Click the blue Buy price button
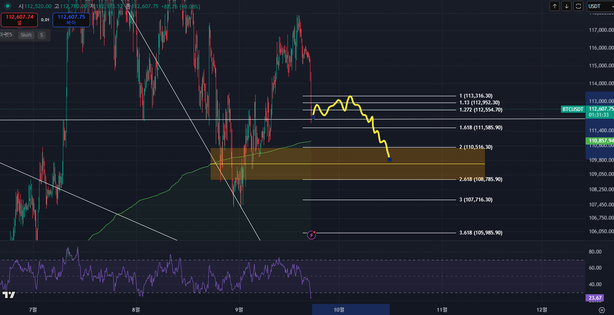 (x=71, y=20)
